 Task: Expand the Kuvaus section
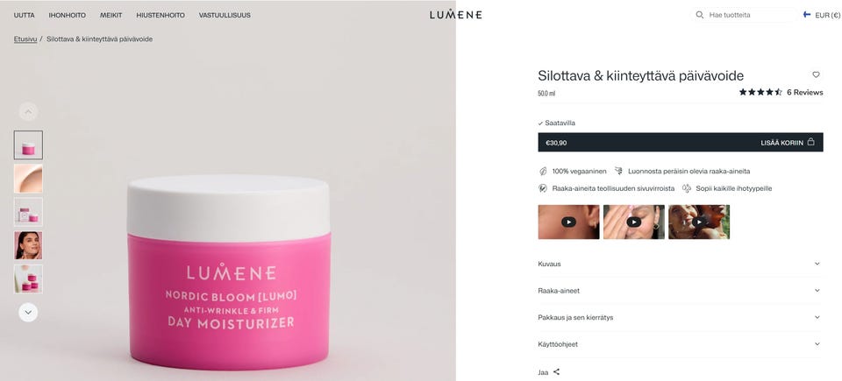(x=680, y=264)
